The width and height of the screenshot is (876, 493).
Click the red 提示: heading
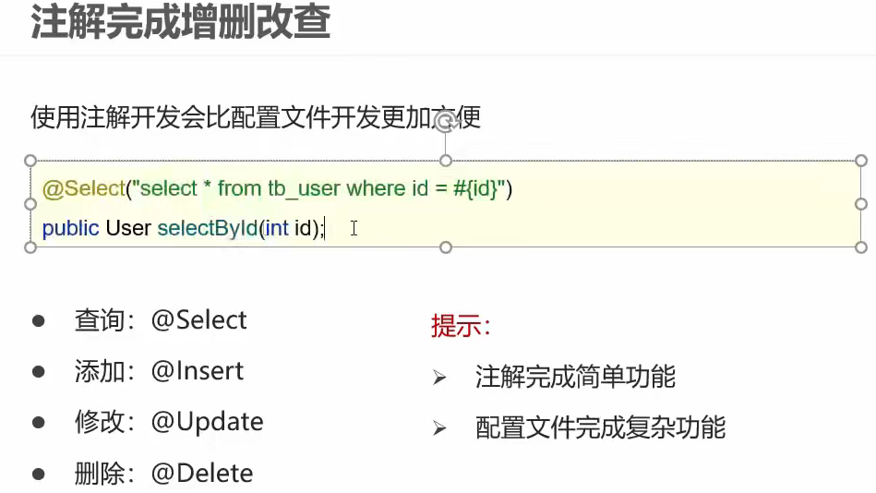point(461,325)
